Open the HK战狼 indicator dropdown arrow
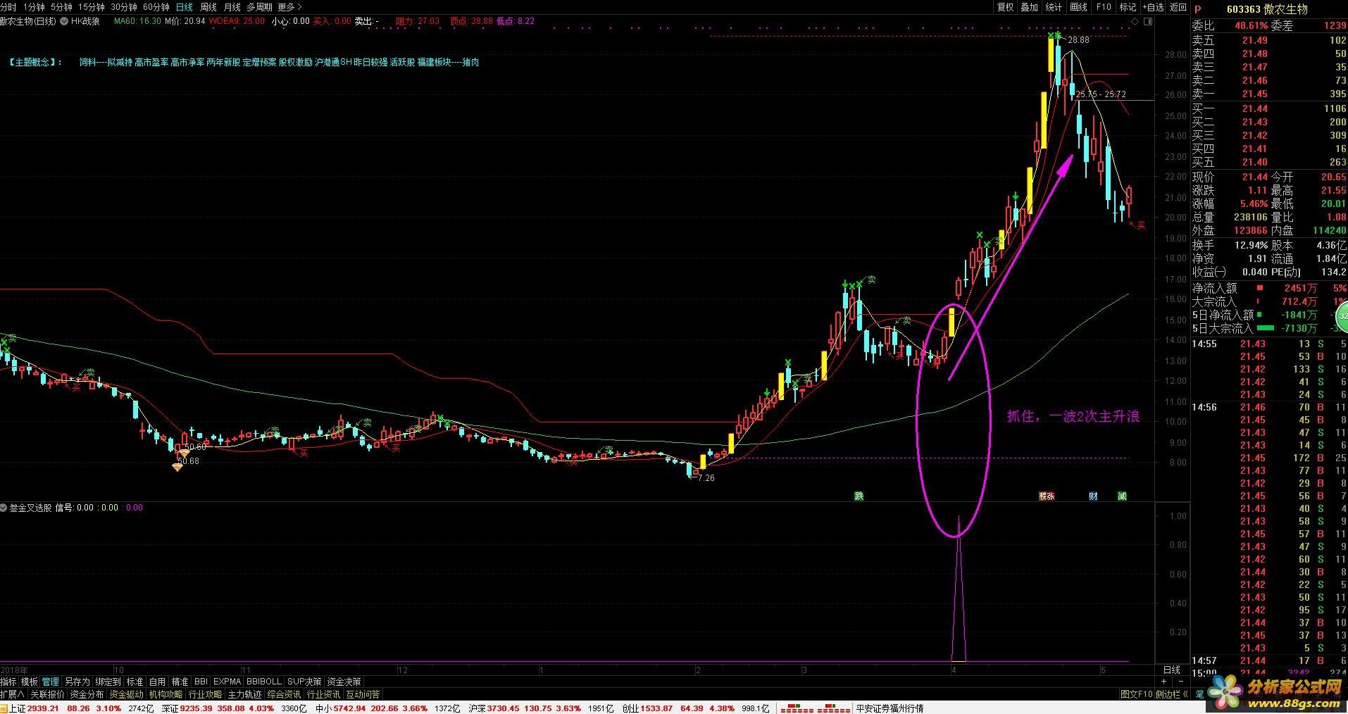The height and width of the screenshot is (714, 1348). (64, 21)
